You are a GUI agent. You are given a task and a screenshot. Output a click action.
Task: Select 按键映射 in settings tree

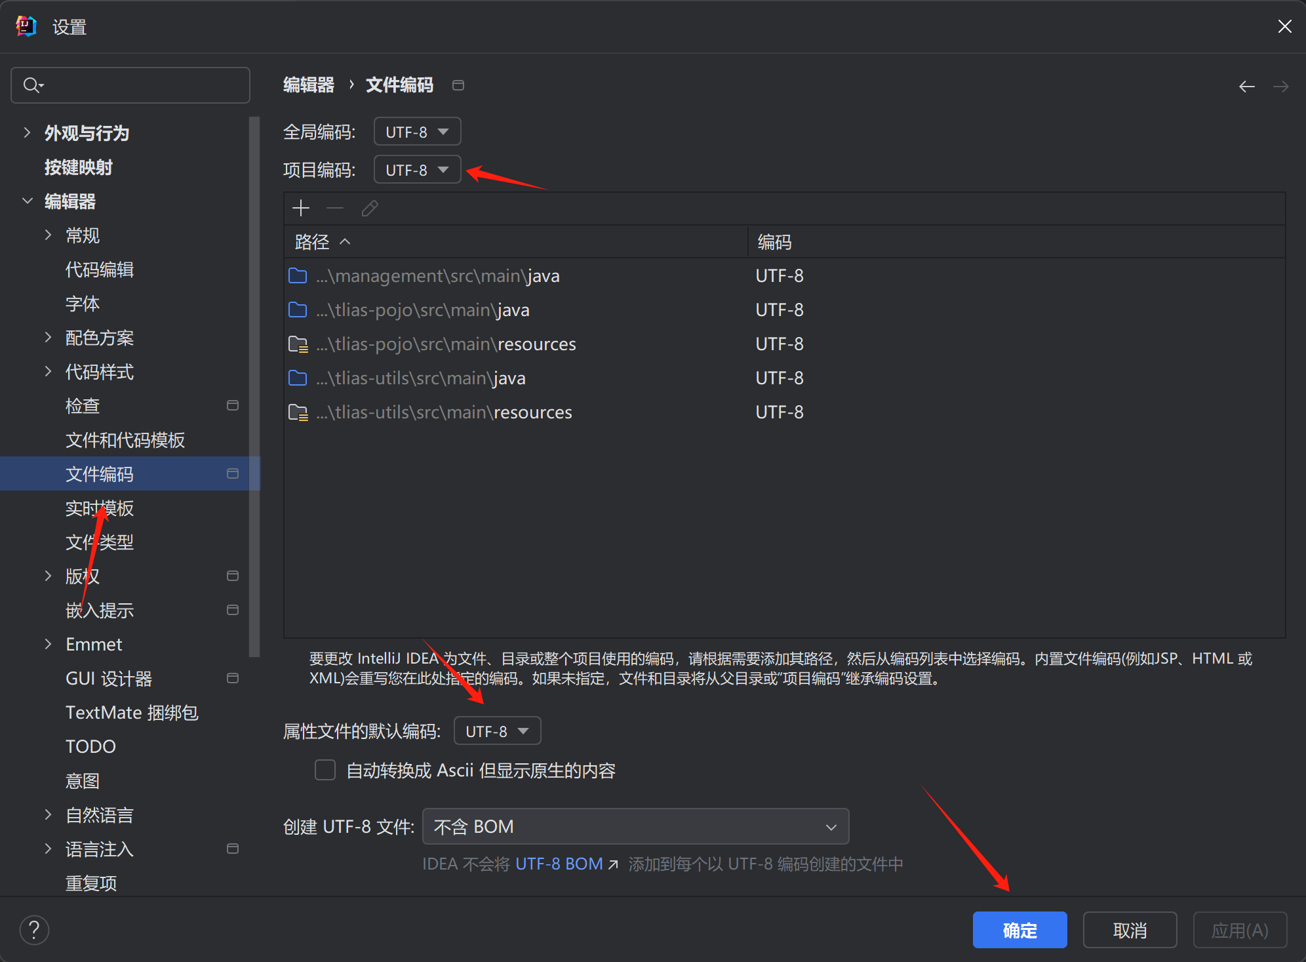[79, 167]
